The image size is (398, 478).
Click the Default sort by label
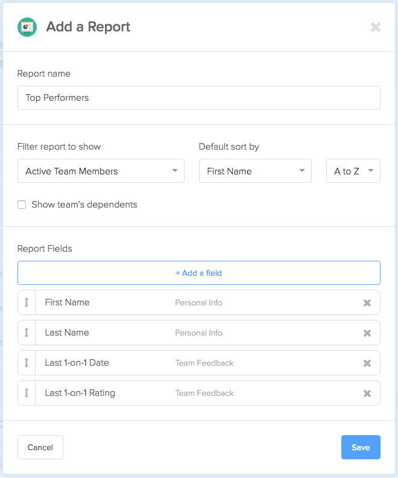tap(229, 147)
